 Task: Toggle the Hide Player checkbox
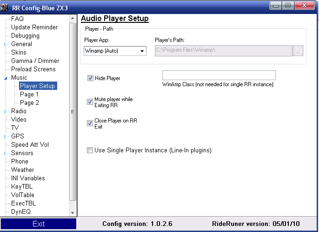[x=90, y=78]
